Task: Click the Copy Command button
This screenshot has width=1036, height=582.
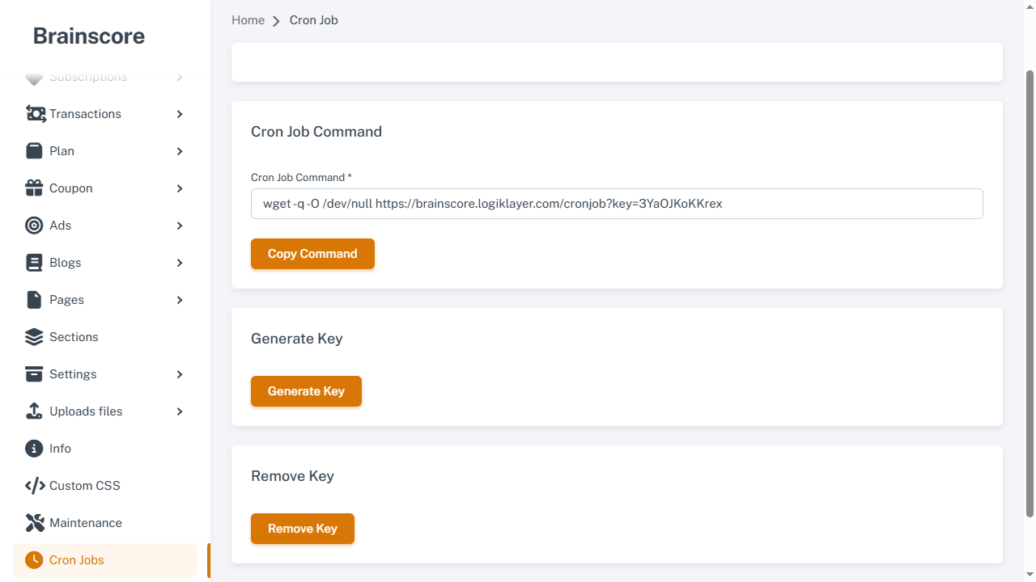Action: [312, 254]
